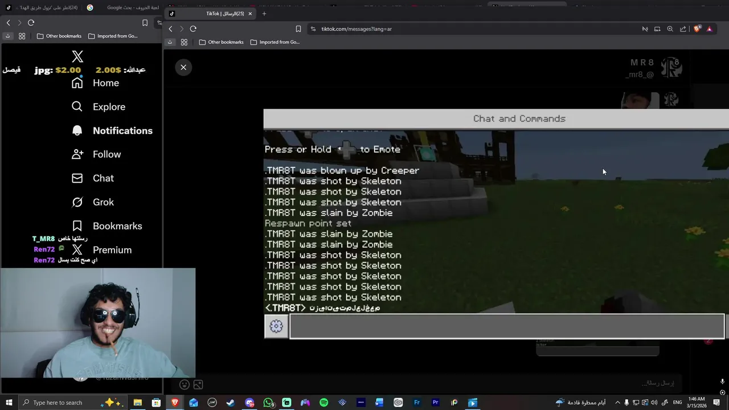Click the MR8 profile avatar at top right
The width and height of the screenshot is (729, 410).
(671, 67)
